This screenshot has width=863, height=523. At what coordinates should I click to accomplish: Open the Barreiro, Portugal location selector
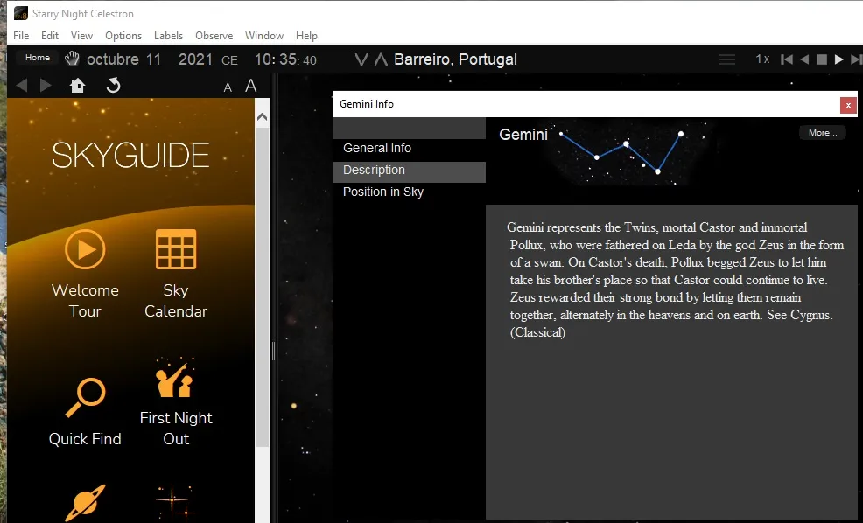click(x=455, y=59)
